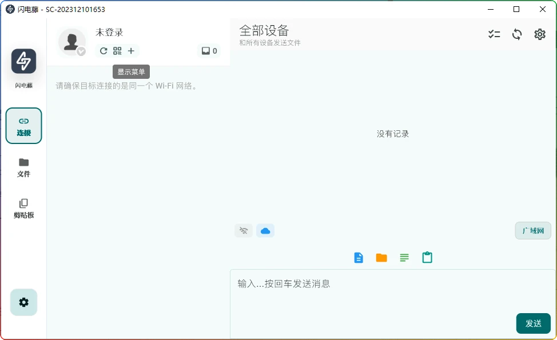Screen dimensions: 557x340
Task: Click the avatar expander arrow badge
Action: tap(81, 52)
